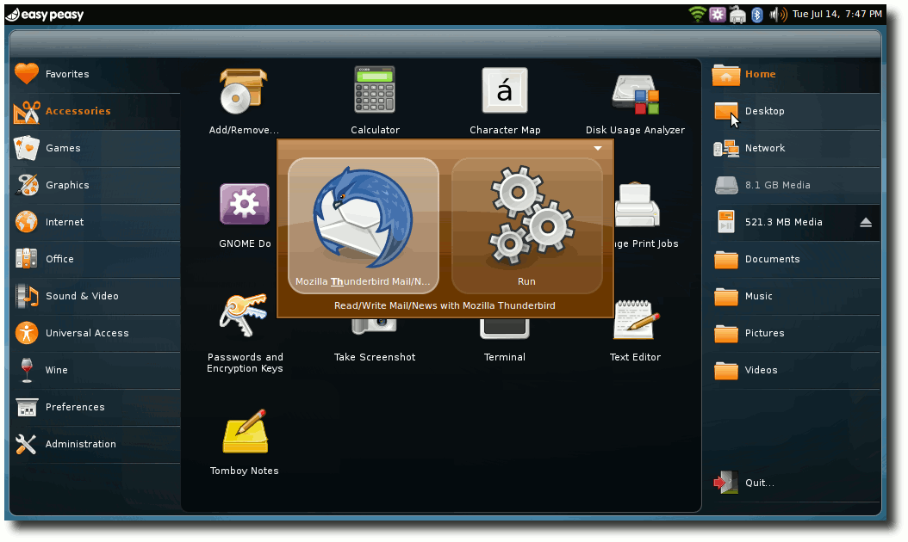Open the Desktop folder place
The image size is (908, 542).
click(794, 111)
